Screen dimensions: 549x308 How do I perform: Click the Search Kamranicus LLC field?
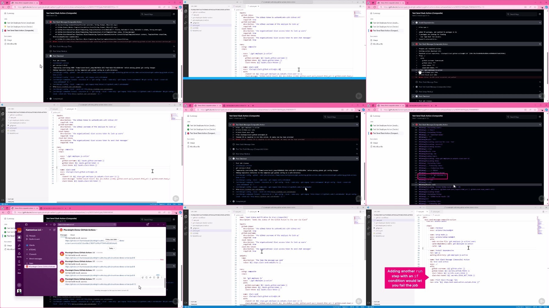coord(87,225)
